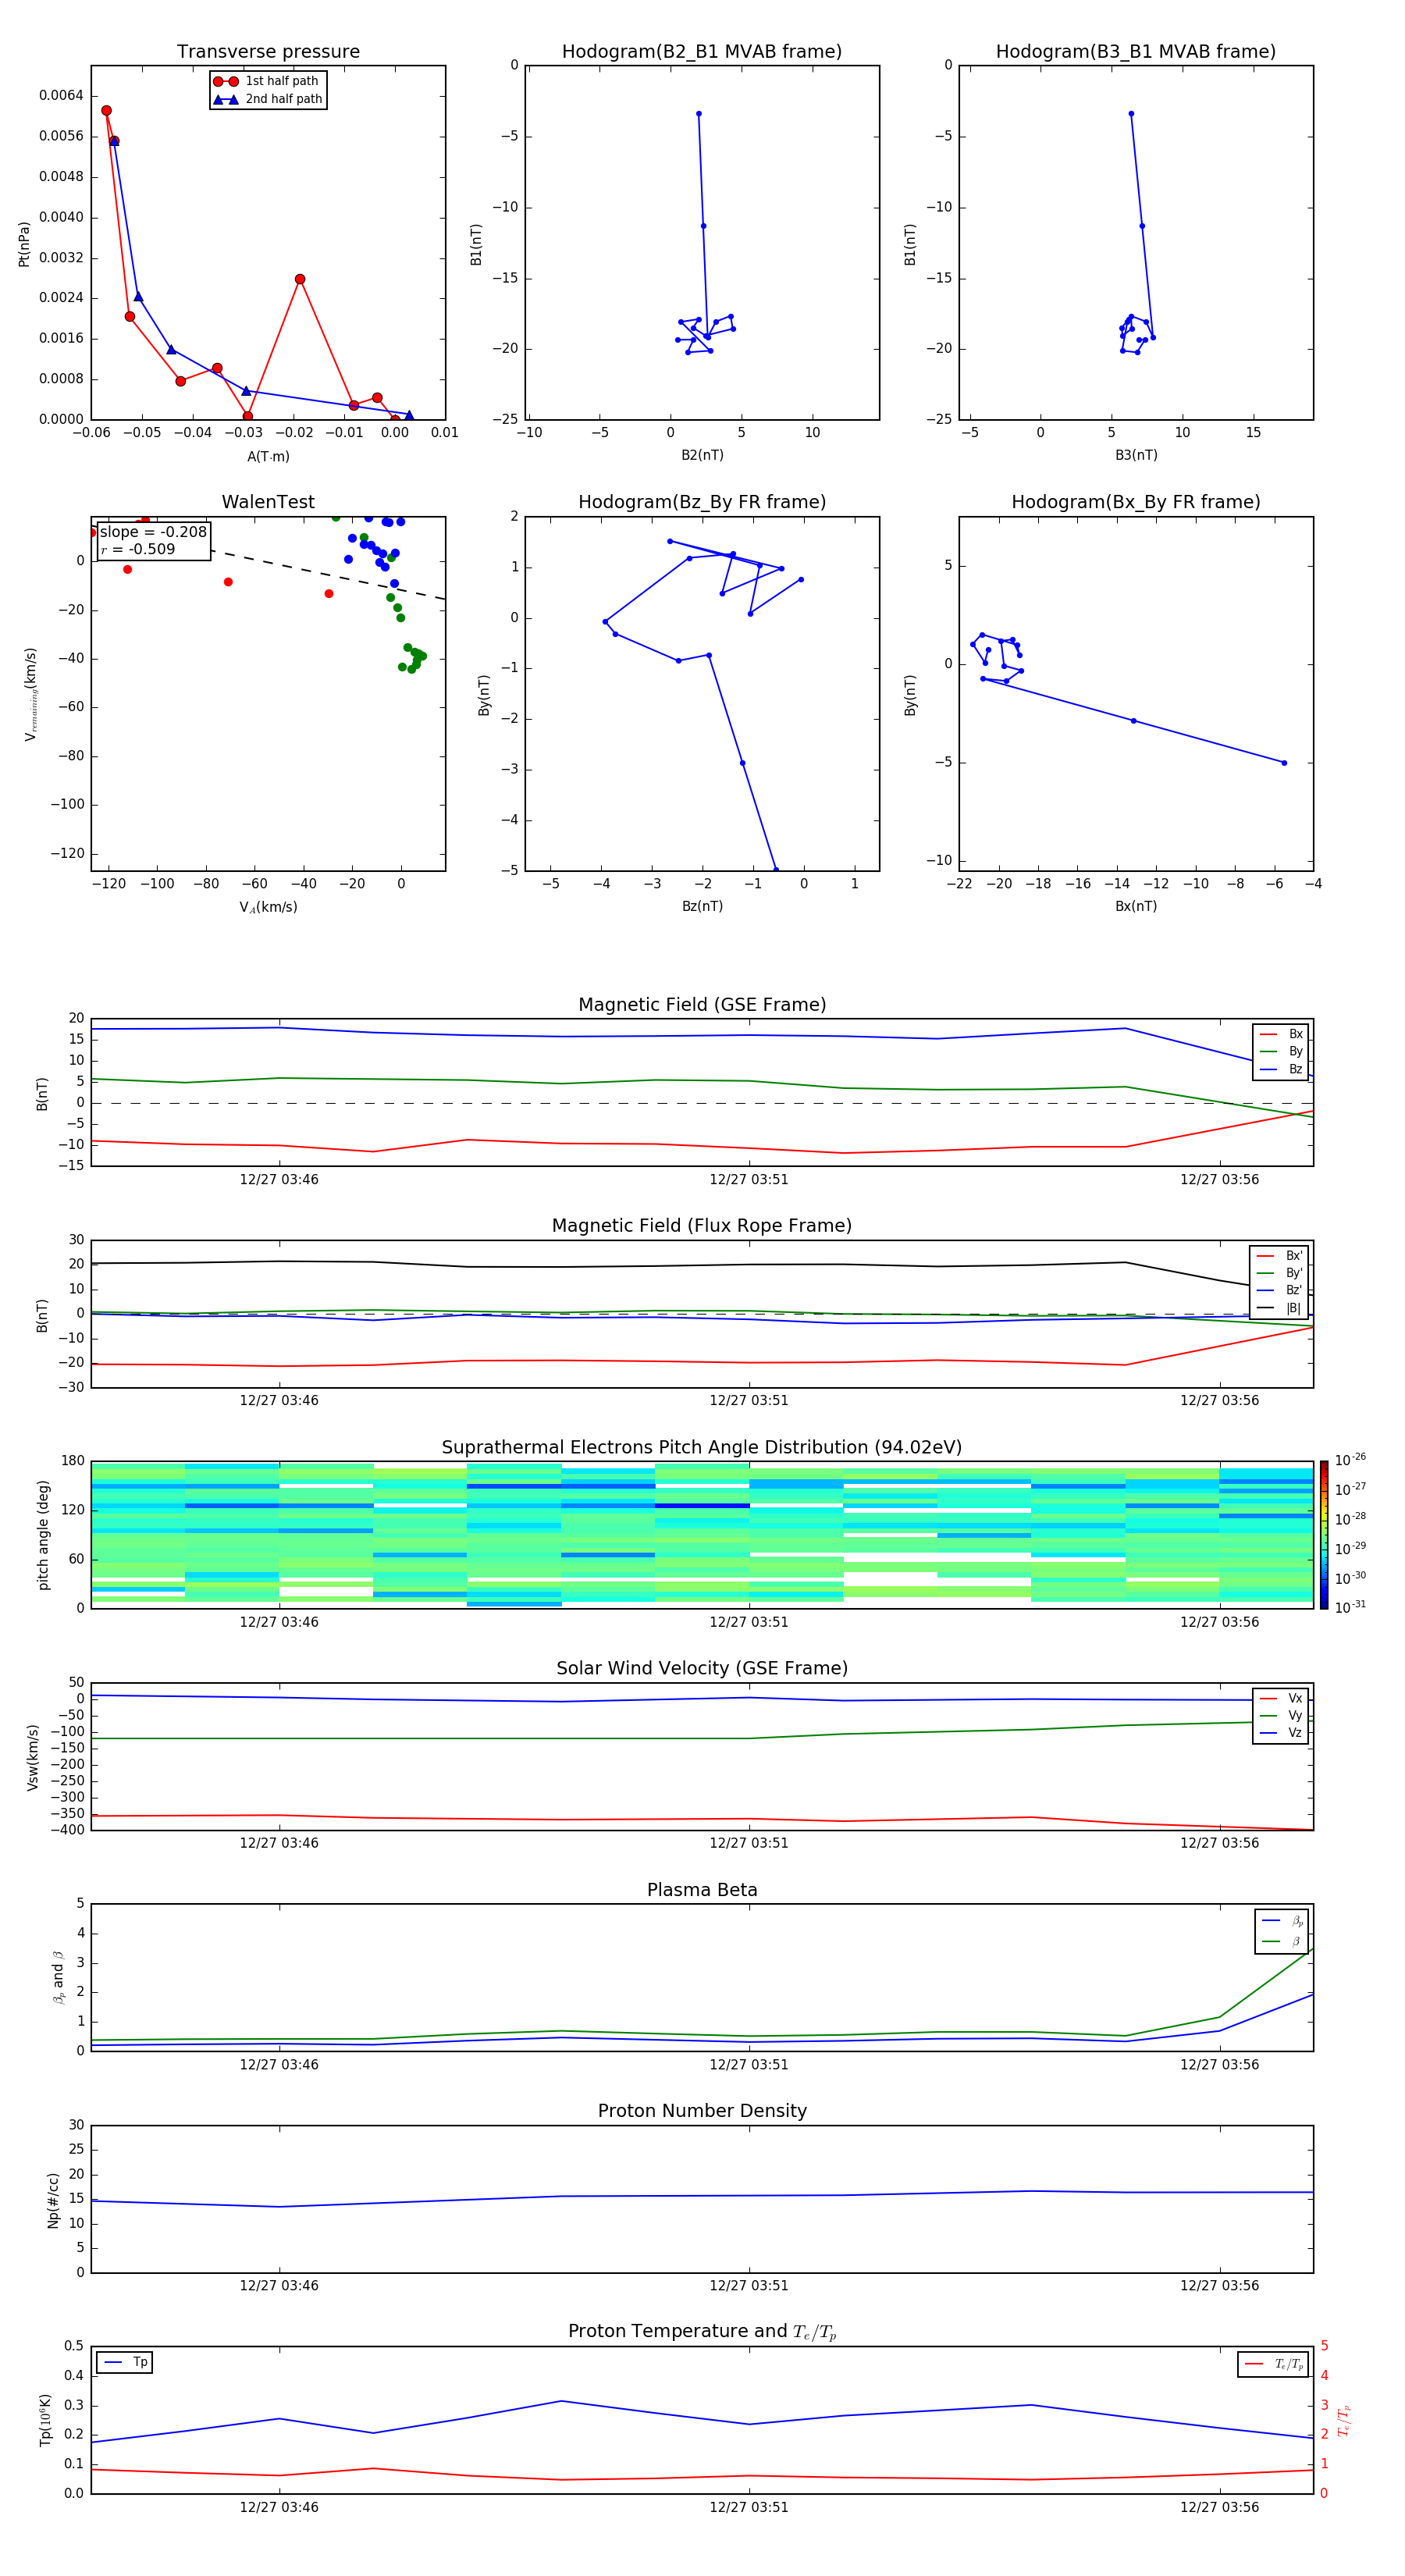1405x2576 pixels.
Task: Click the peak red point in Transverse pressure
Action: 106,111
